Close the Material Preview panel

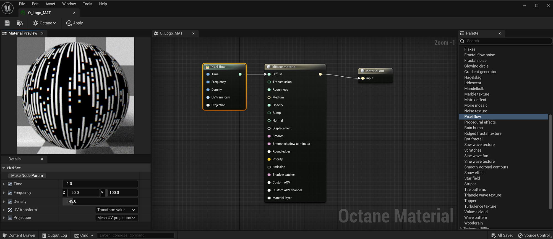pyautogui.click(x=42, y=33)
